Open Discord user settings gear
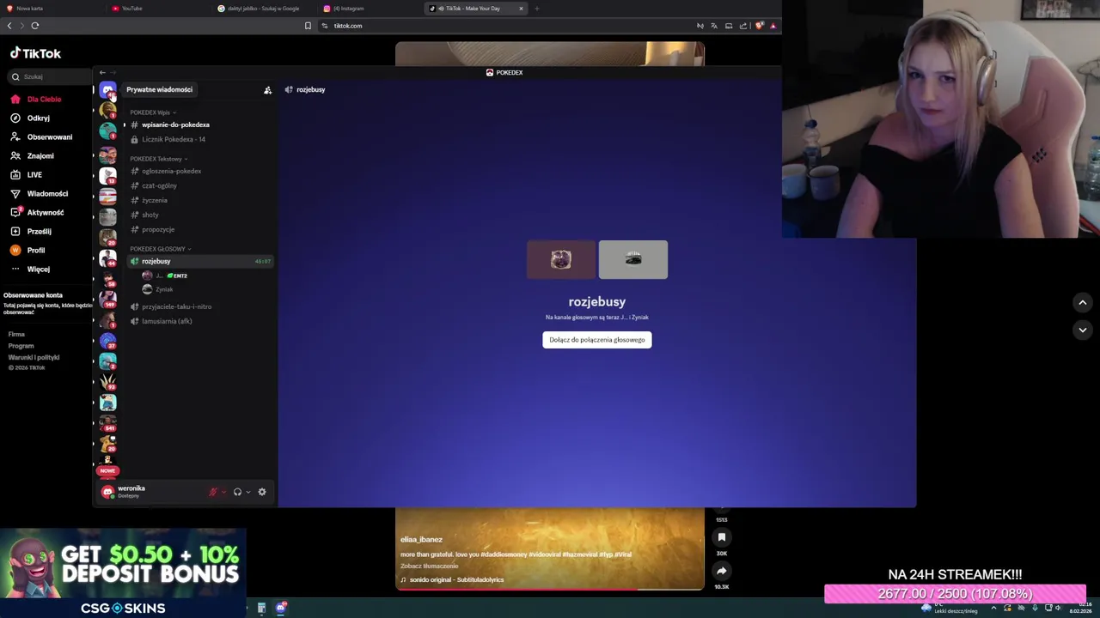 [262, 492]
